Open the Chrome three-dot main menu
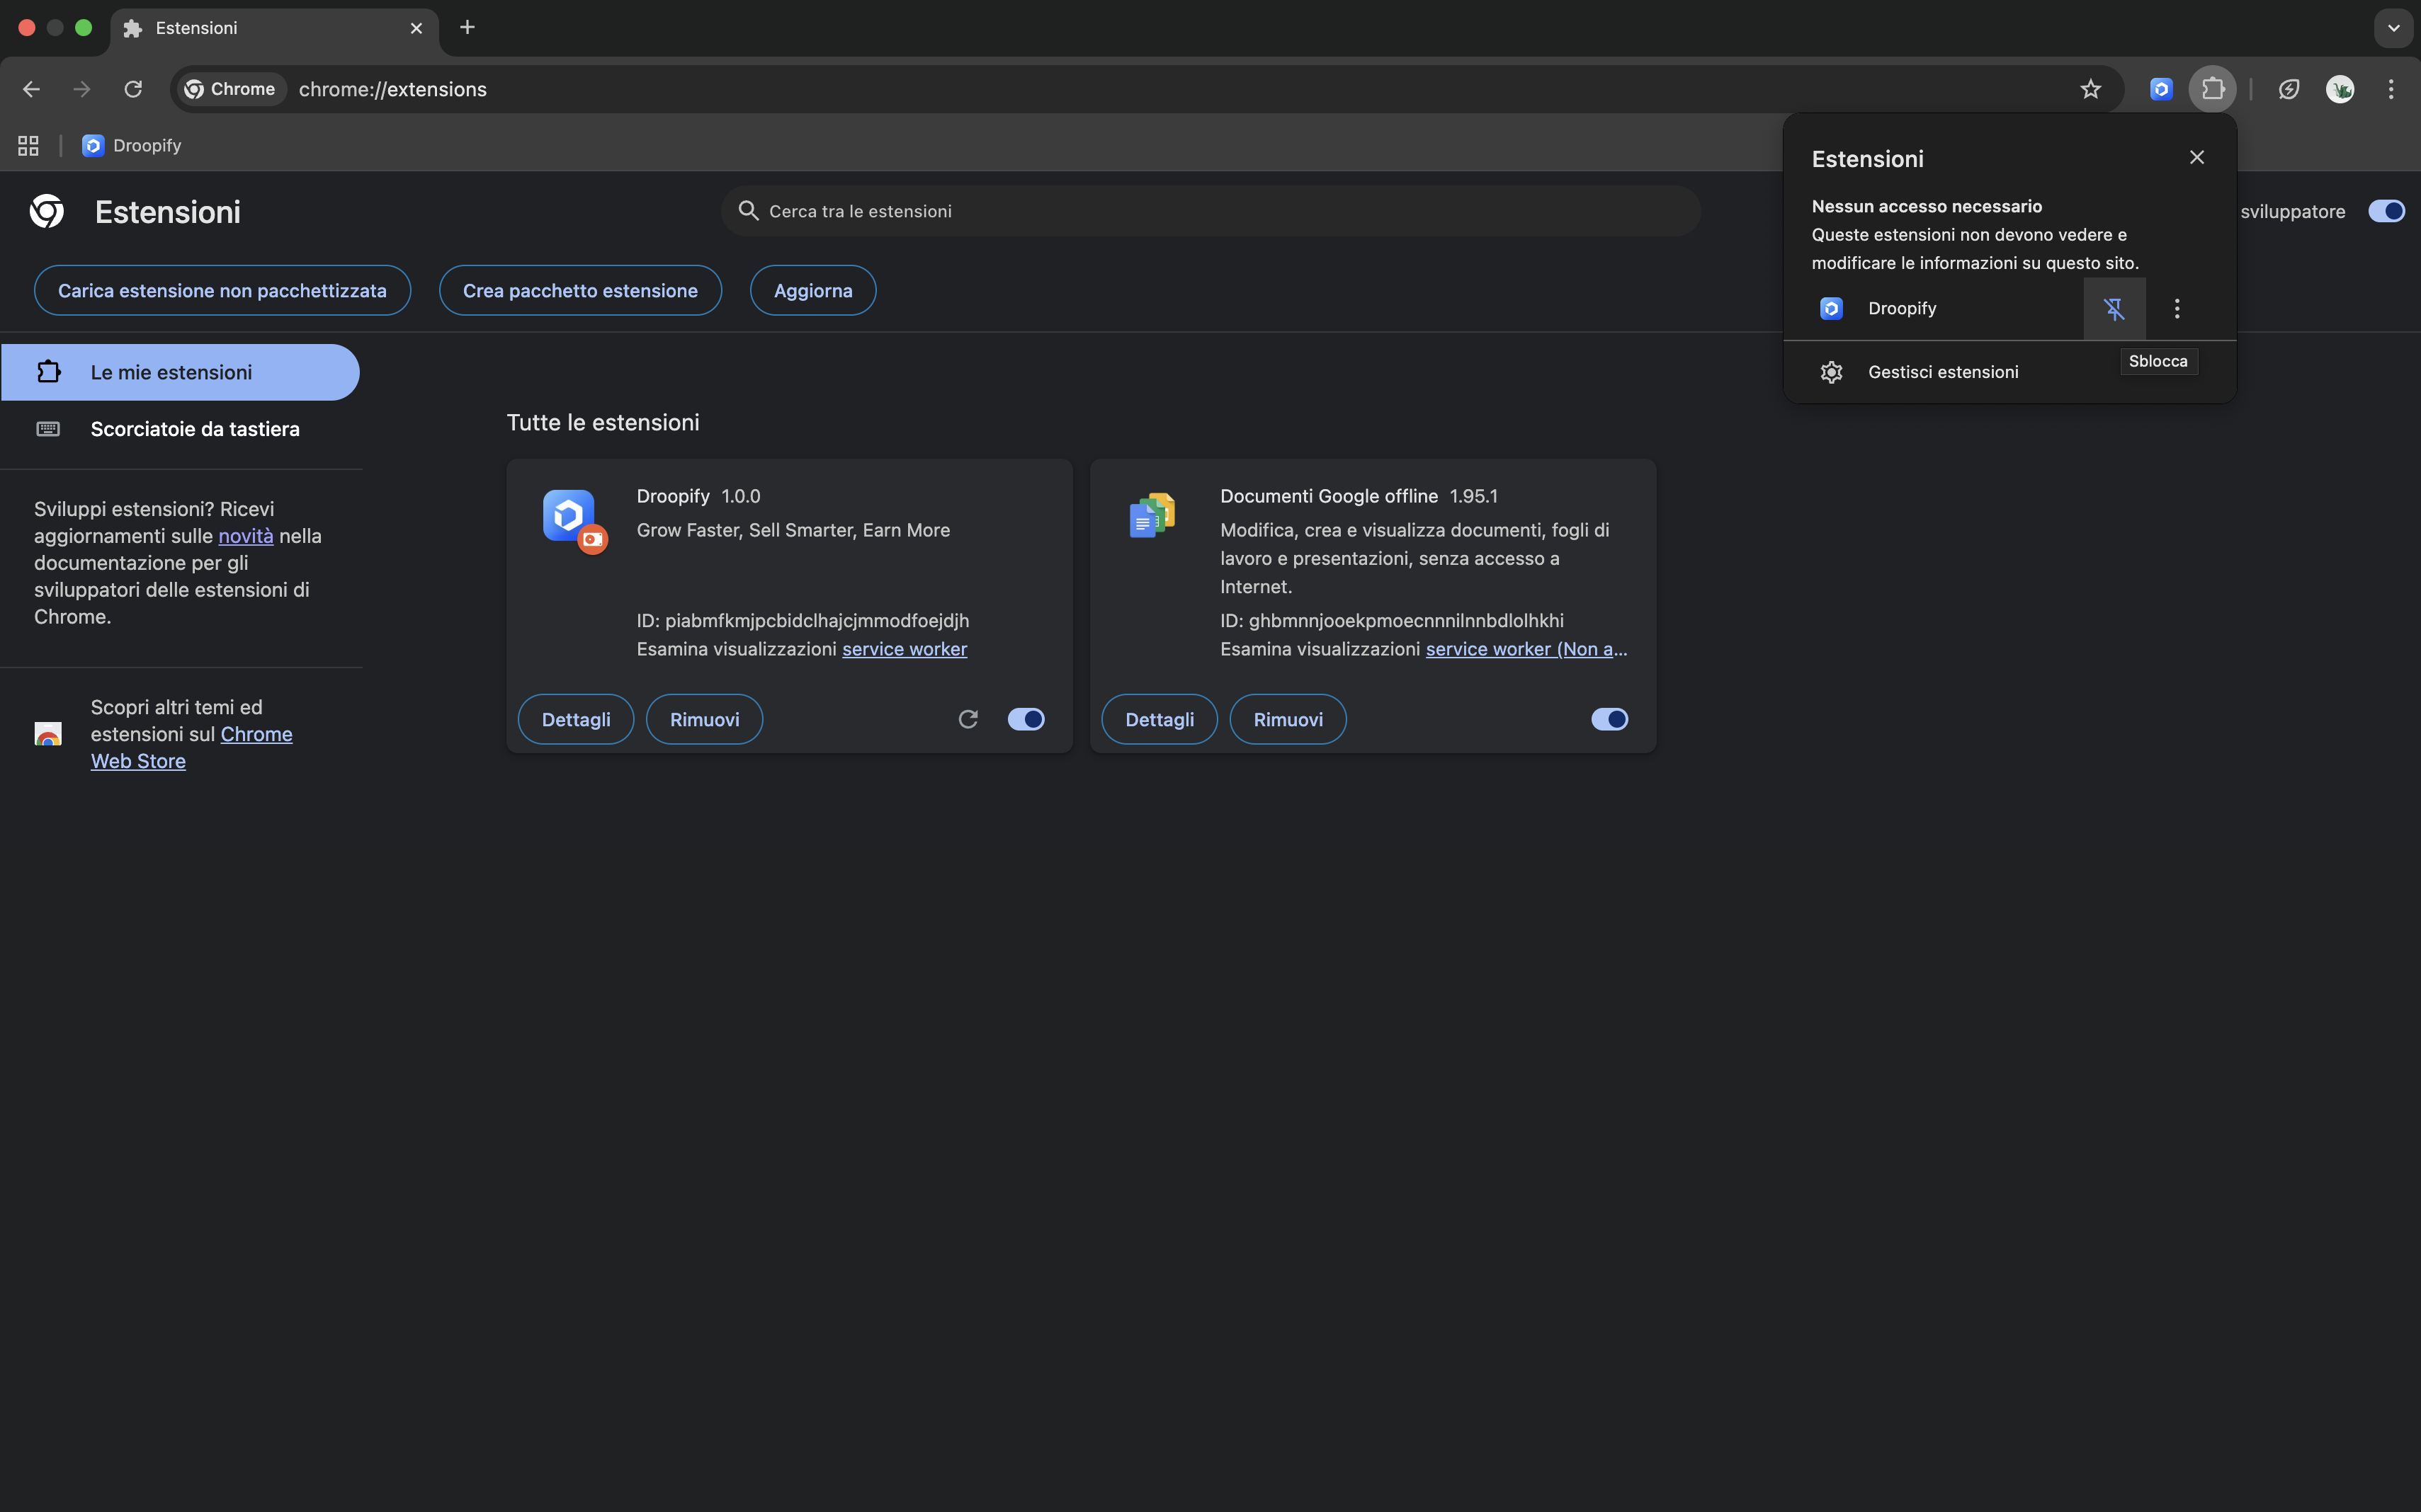This screenshot has width=2421, height=1512. click(2391, 89)
